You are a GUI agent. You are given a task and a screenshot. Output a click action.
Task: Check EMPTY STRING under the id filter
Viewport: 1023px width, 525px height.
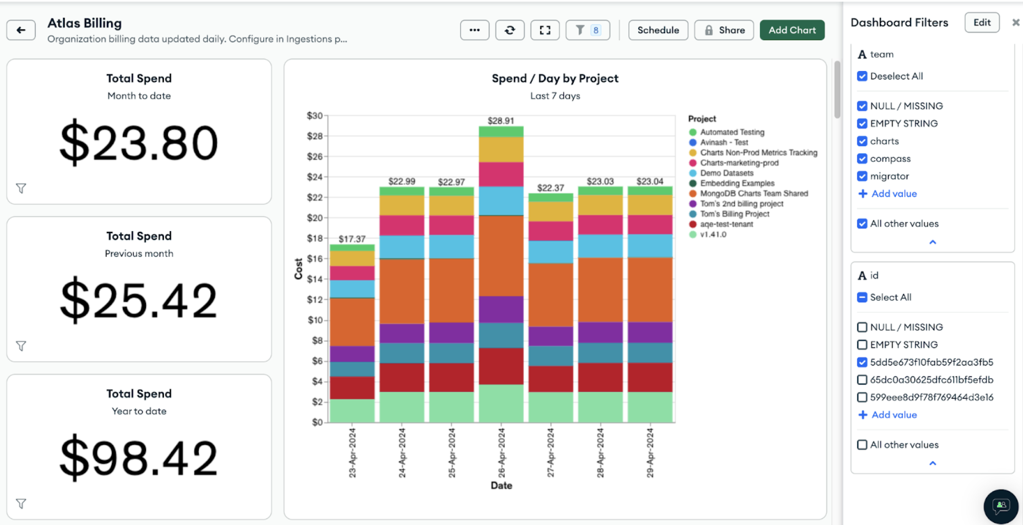pos(862,344)
